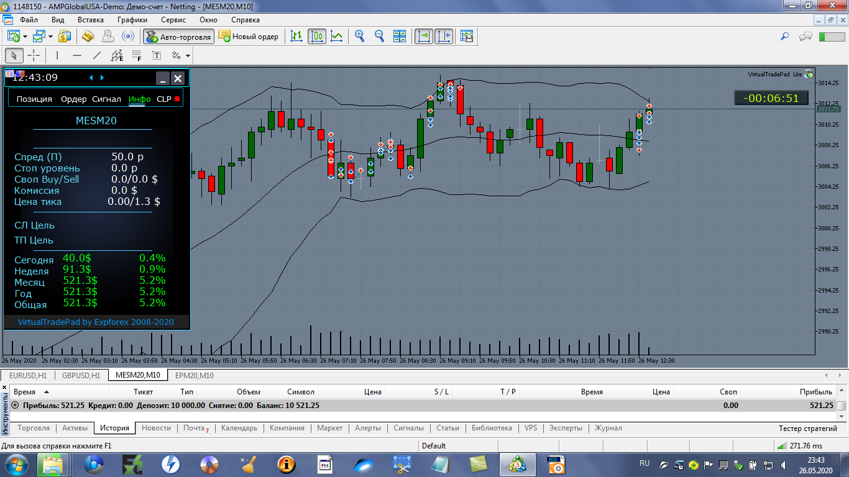849x477 pixels.
Task: Toggle the Авто-торговля button
Action: pos(179,37)
